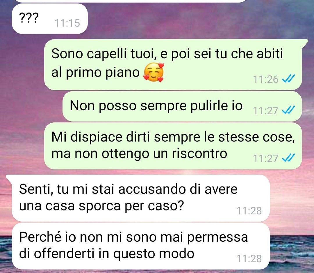The image size is (314, 273).
Task: Tap the text 'di offenderti in questo modo'
Action: point(106,254)
